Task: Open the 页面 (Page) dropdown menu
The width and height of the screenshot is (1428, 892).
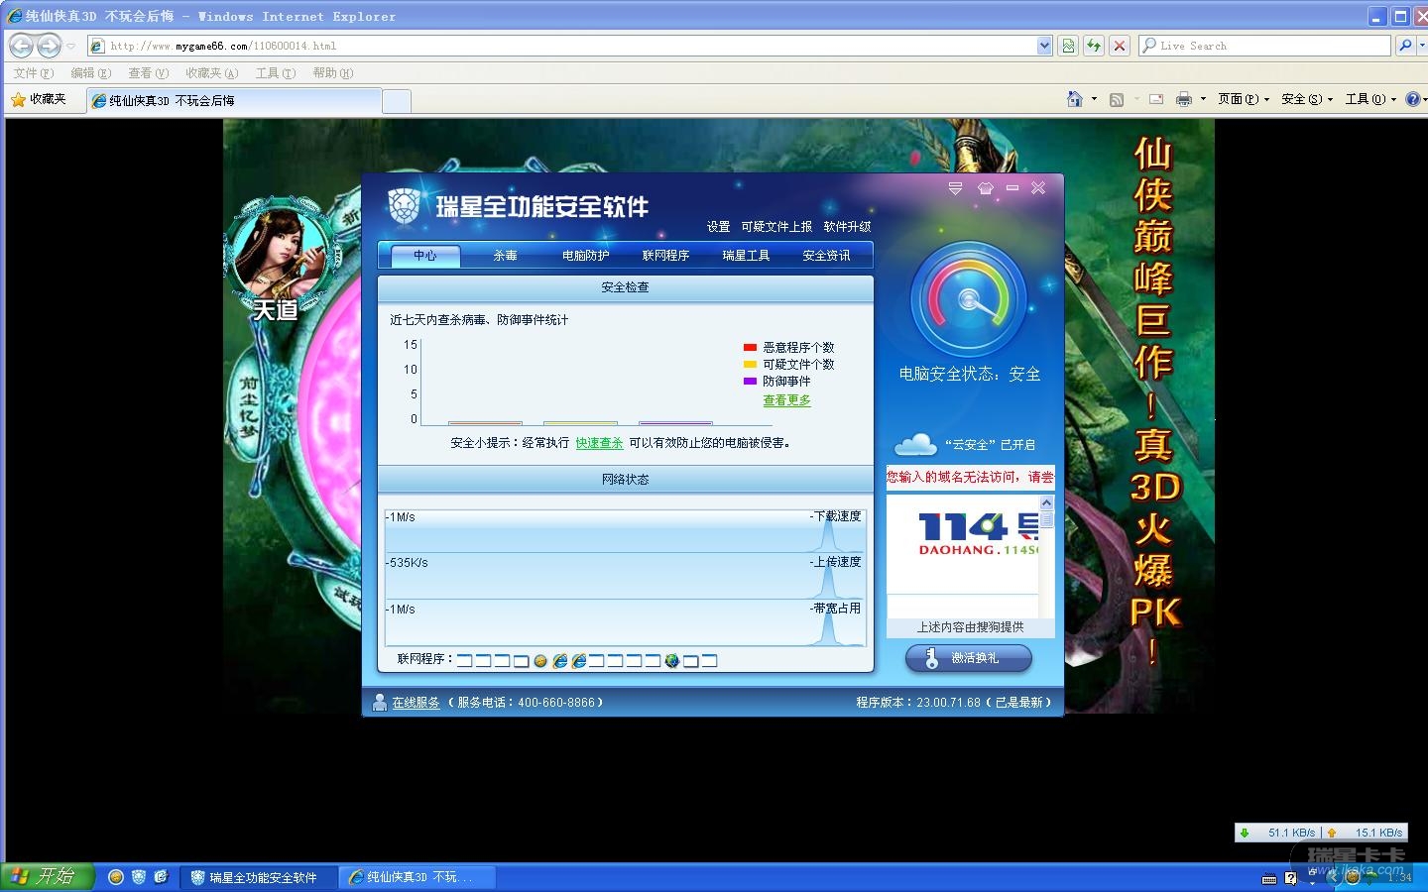Action: coord(1243,99)
